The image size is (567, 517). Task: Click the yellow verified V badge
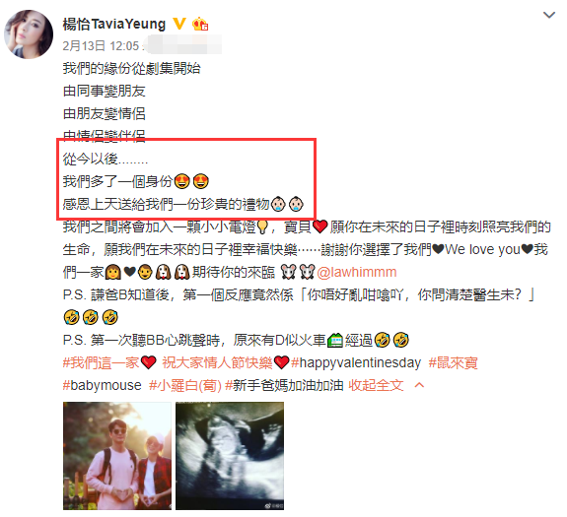(179, 24)
